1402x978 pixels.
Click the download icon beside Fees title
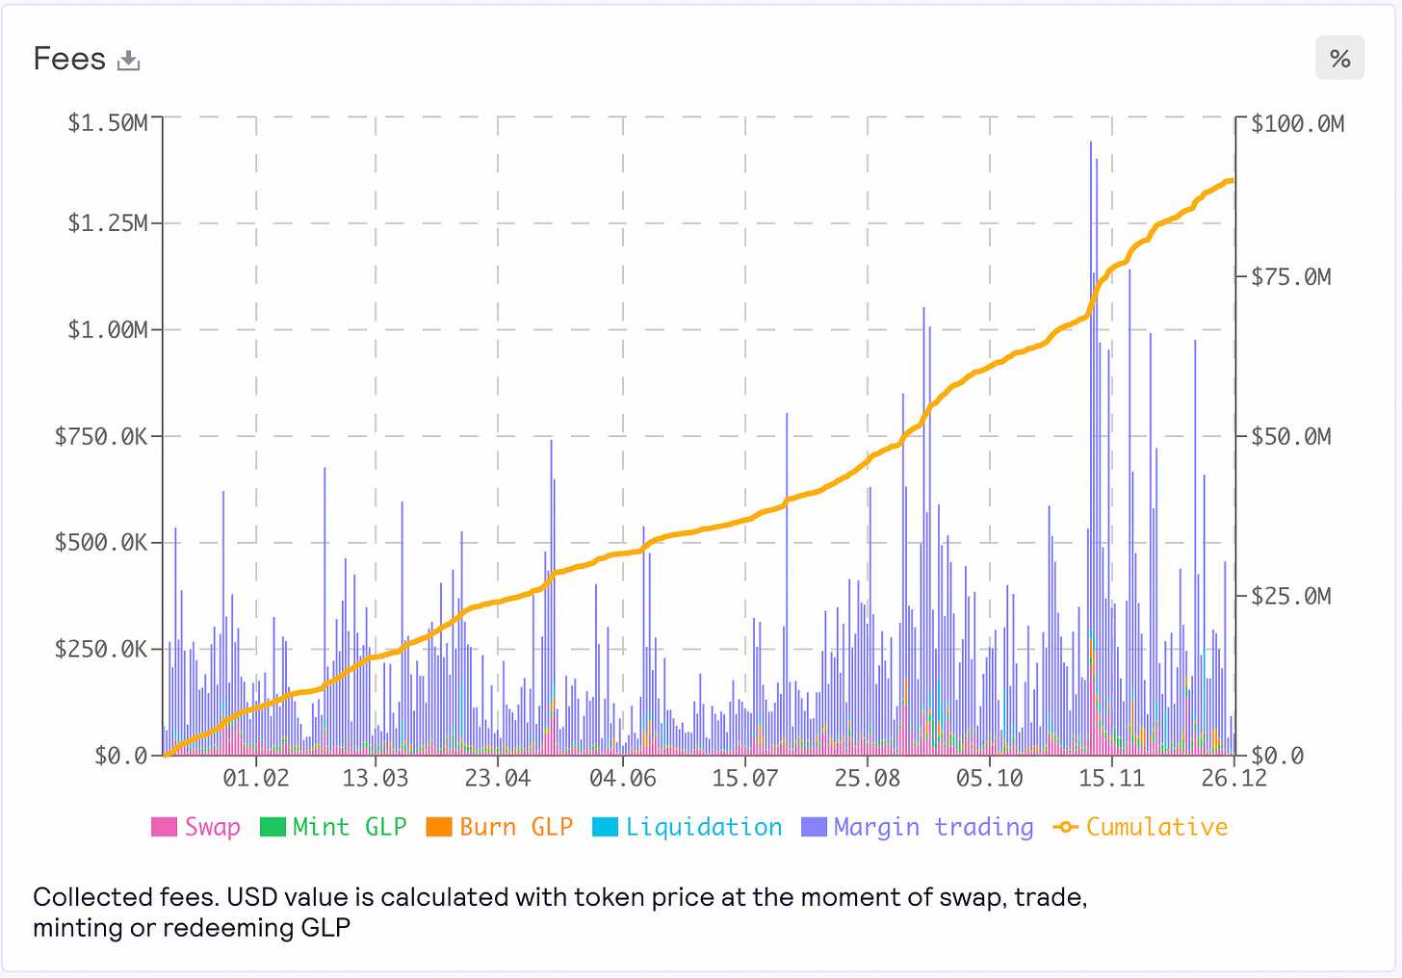[x=128, y=61]
